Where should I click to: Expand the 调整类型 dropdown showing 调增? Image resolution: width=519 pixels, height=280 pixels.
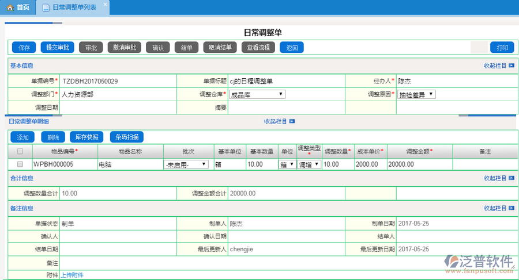pyautogui.click(x=309, y=164)
